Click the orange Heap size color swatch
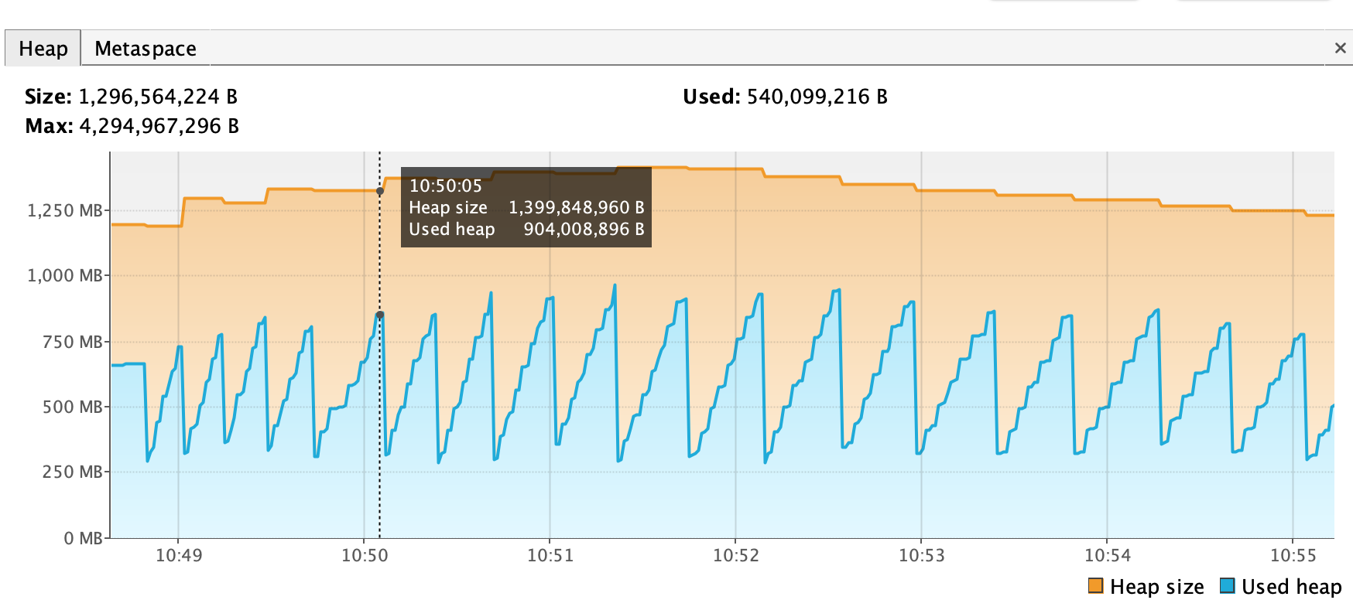1353x600 pixels. pyautogui.click(x=1096, y=586)
